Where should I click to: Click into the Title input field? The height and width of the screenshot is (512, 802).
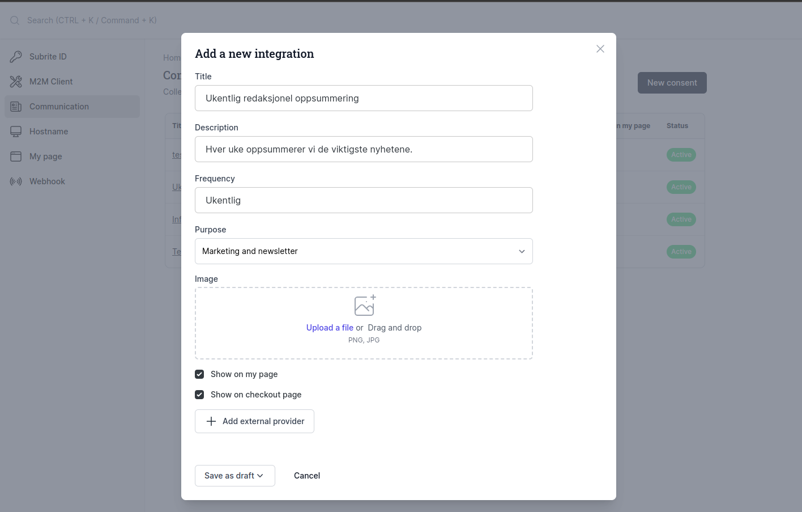click(x=364, y=98)
